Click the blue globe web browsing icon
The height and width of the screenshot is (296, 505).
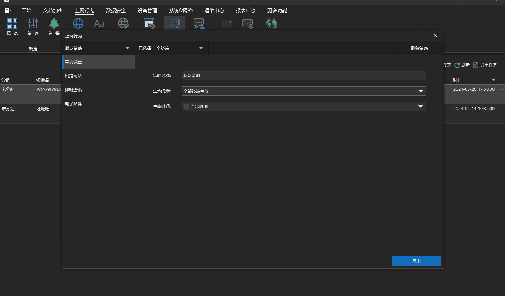point(78,23)
